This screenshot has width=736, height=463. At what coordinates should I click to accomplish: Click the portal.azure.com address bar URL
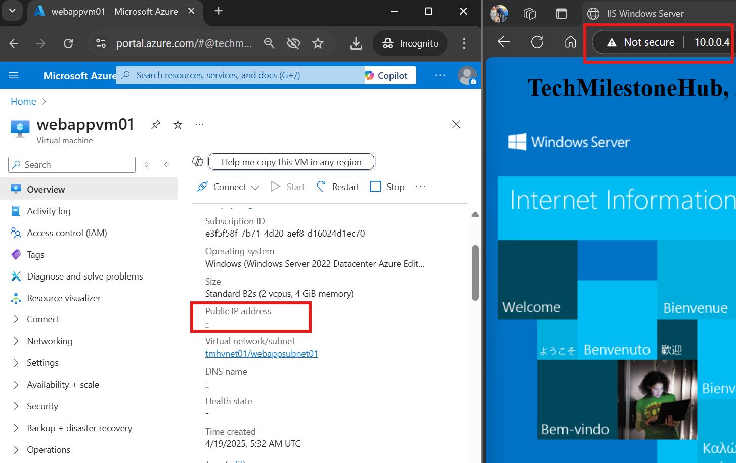pos(184,43)
